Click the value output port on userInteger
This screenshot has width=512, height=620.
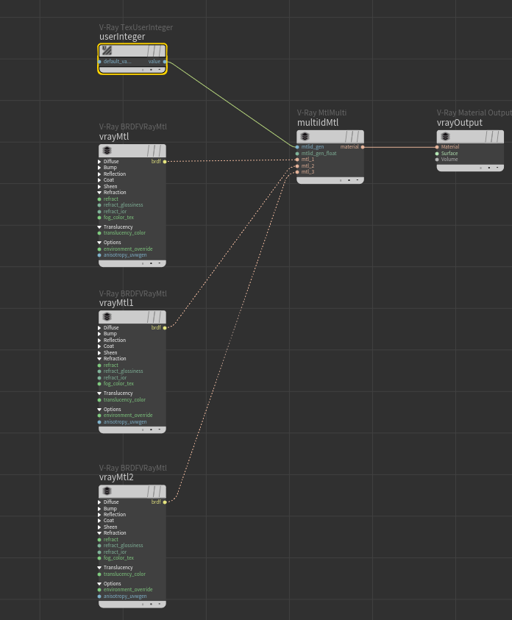tap(165, 62)
